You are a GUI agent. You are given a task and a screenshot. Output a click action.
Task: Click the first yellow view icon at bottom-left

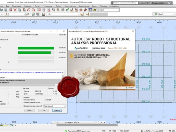(x=2, y=125)
